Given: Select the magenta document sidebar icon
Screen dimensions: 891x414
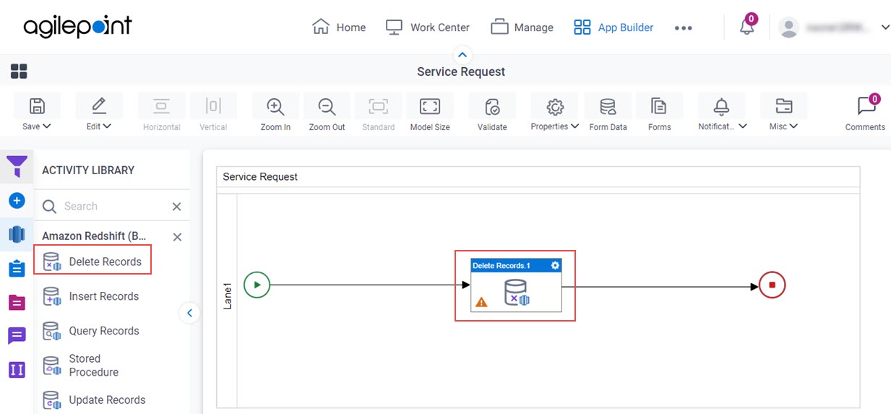Looking at the screenshot, I should (x=17, y=302).
